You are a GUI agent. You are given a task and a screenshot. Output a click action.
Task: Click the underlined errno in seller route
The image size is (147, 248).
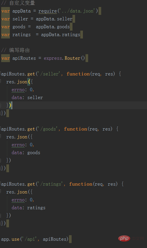pos(18,90)
